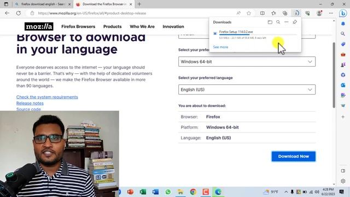Open a new browser tab
The height and width of the screenshot is (197, 350).
[x=139, y=4]
